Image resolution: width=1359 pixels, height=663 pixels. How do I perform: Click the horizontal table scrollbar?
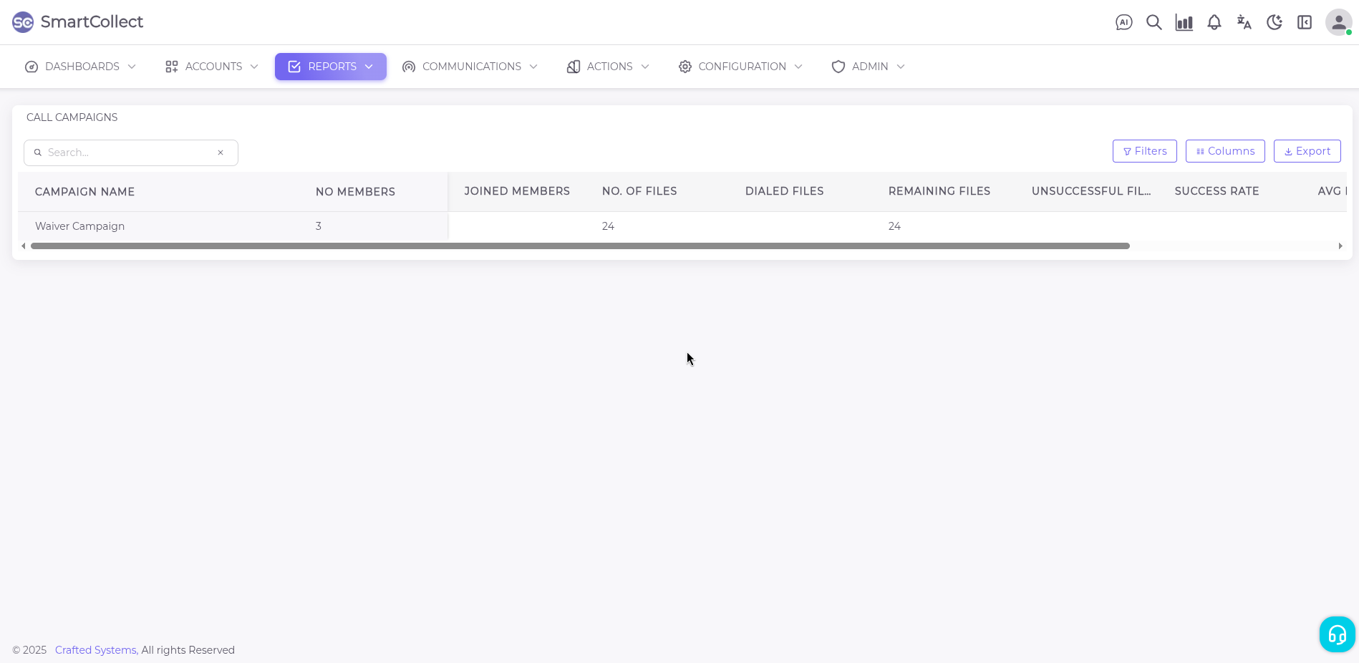coord(580,246)
